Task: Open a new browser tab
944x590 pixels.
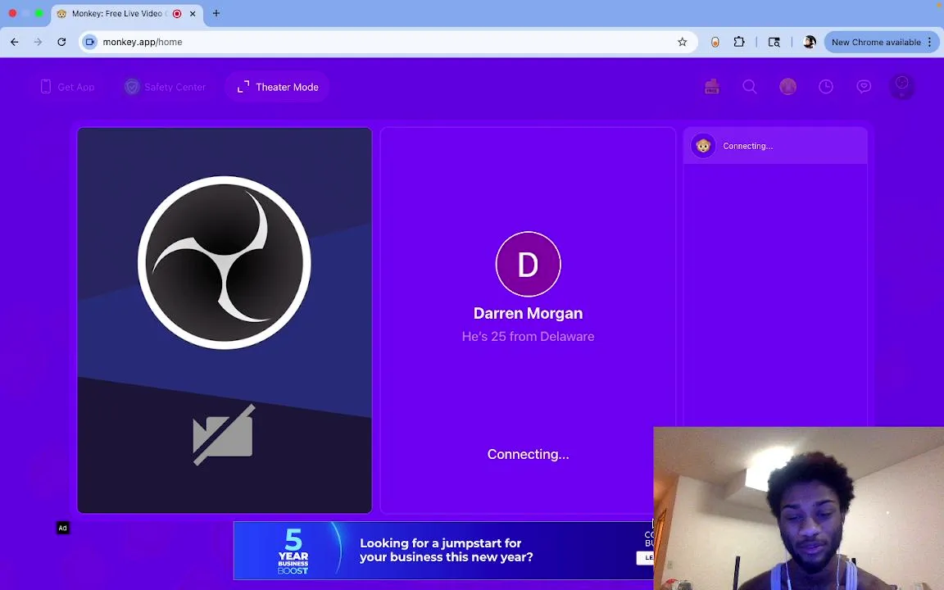Action: coord(216,13)
